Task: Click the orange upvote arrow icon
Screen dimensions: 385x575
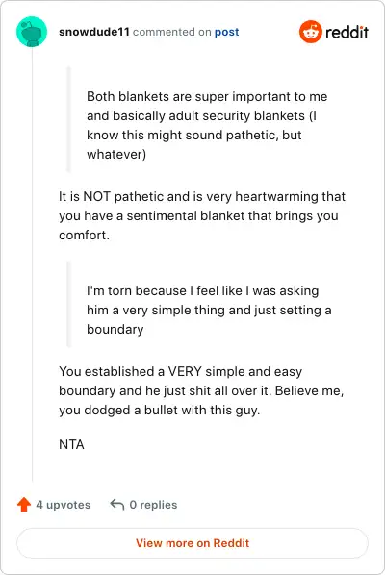Action: 24,505
